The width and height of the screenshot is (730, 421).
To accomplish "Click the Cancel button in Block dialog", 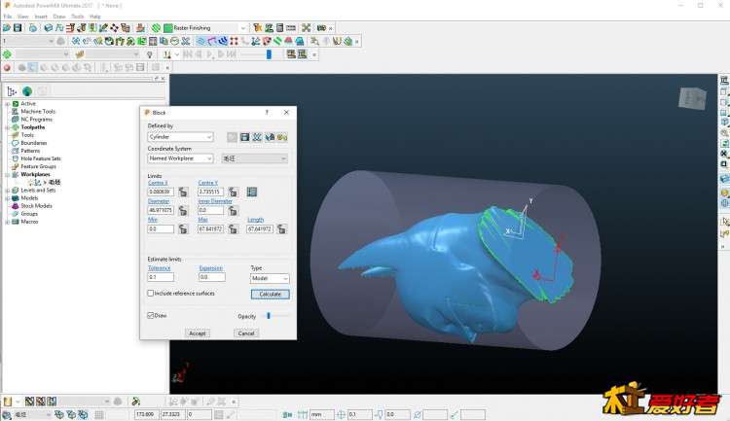I will pyautogui.click(x=246, y=333).
